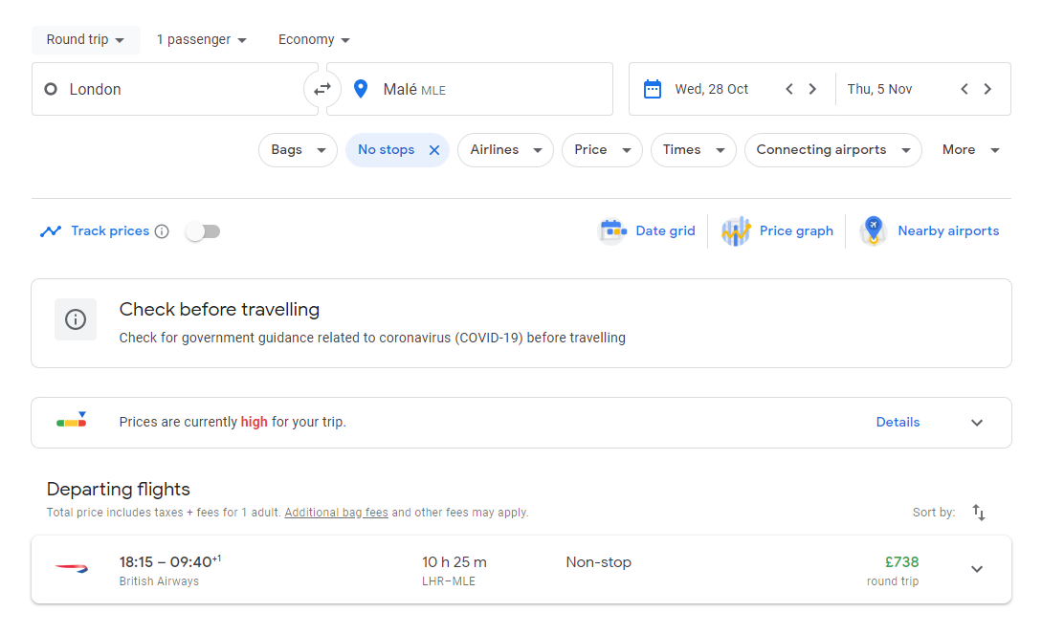The image size is (1042, 635).
Task: Go to next departure date
Action: pos(812,89)
